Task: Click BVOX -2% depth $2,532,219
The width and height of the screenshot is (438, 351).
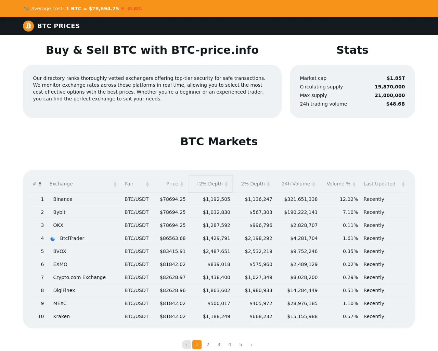Action: tap(259, 251)
